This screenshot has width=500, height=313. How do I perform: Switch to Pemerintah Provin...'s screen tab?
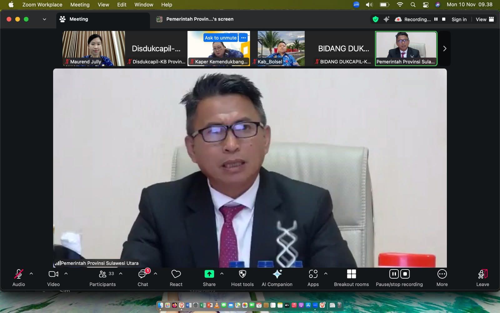(x=199, y=19)
